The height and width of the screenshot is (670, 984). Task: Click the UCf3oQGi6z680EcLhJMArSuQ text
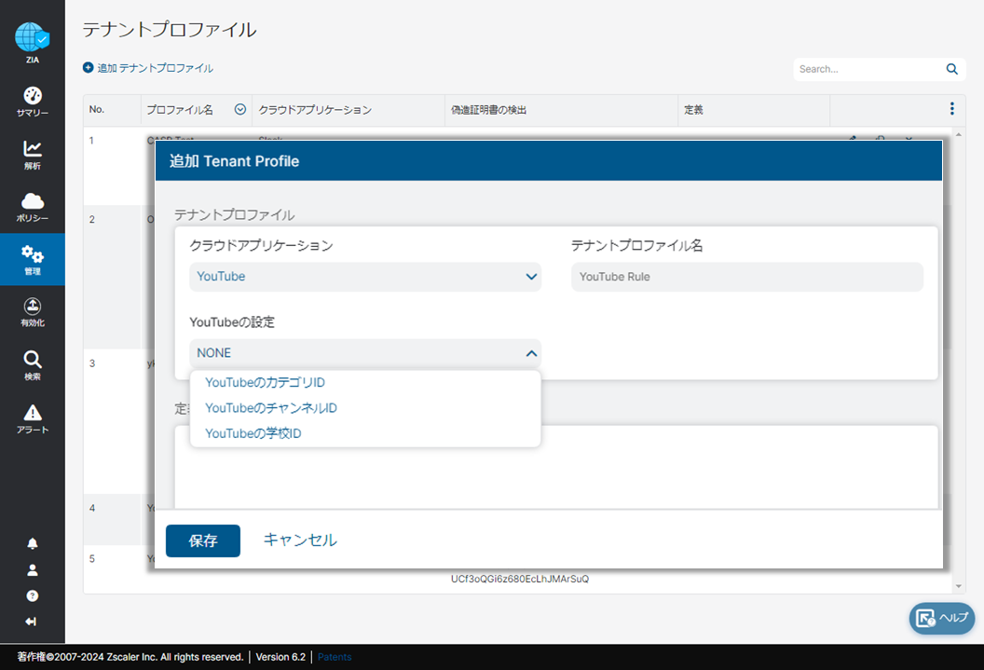tap(520, 579)
